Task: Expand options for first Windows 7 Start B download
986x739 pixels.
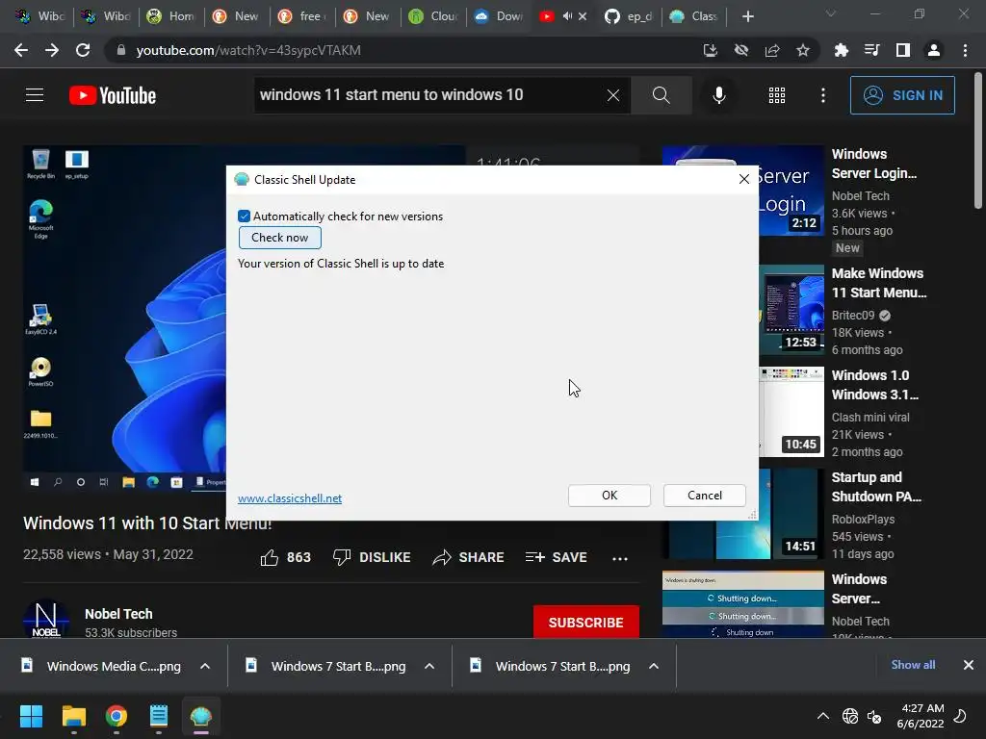Action: pos(429,666)
